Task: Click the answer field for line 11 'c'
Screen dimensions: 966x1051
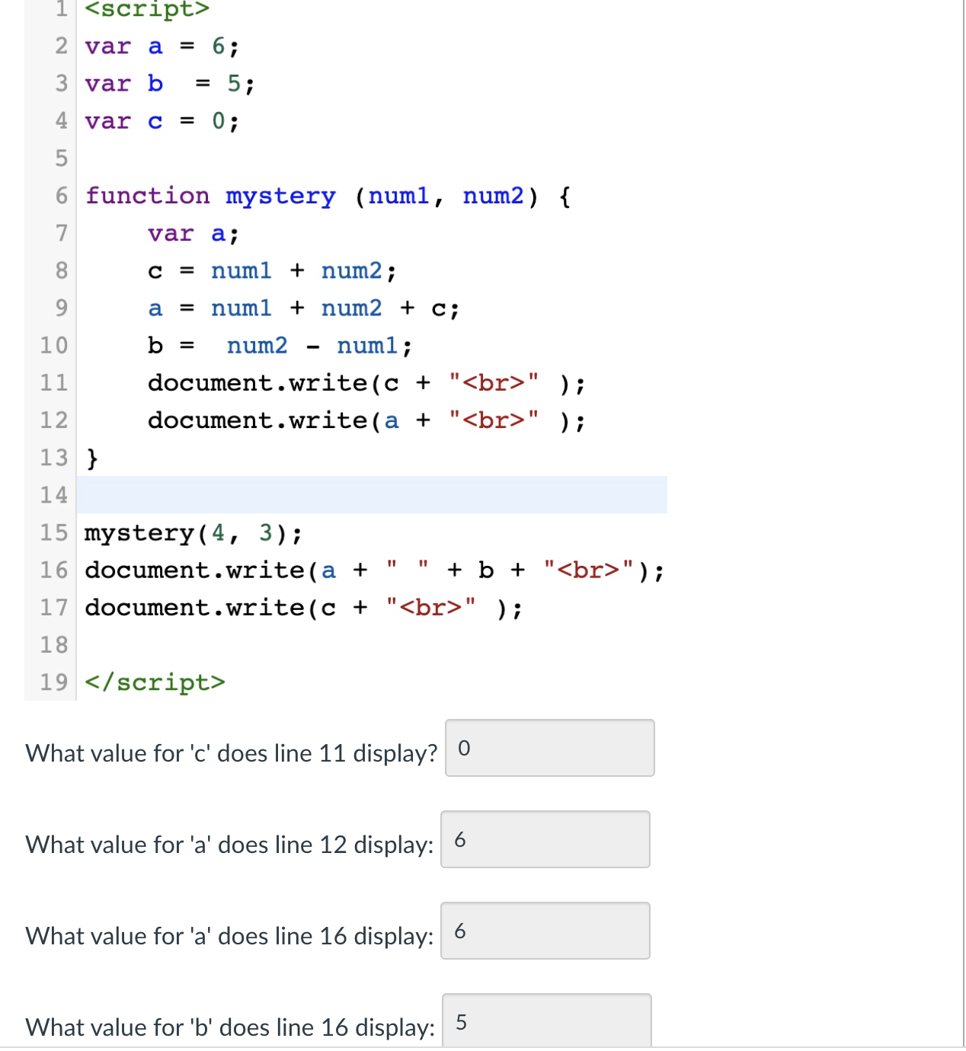Action: click(549, 748)
